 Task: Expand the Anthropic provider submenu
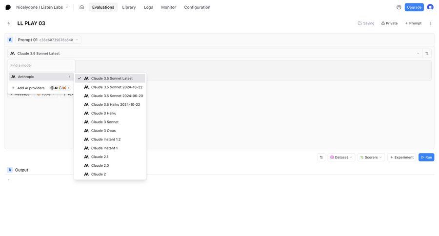point(41,77)
